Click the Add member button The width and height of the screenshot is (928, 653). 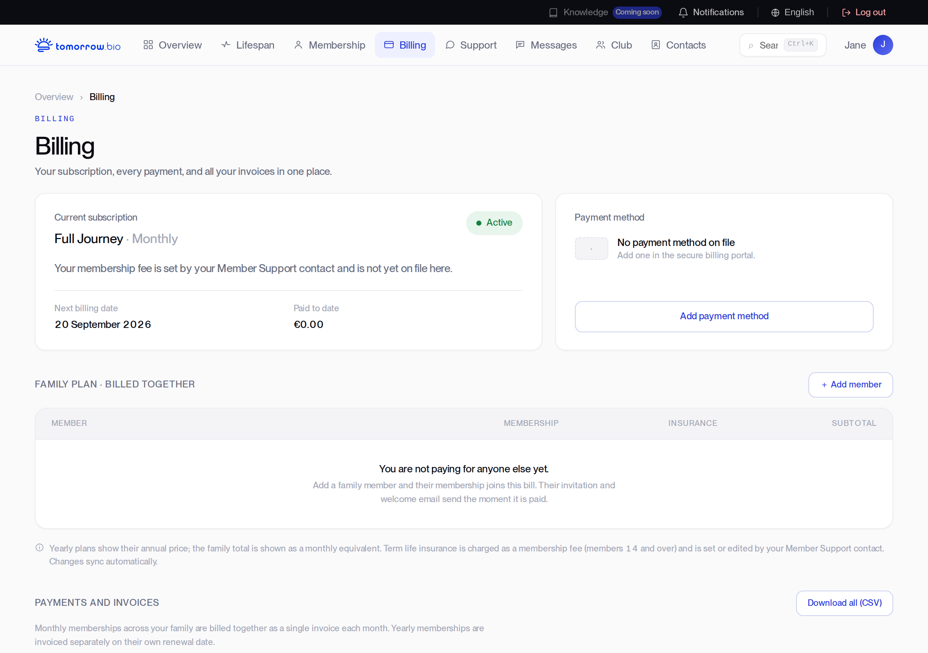click(850, 385)
